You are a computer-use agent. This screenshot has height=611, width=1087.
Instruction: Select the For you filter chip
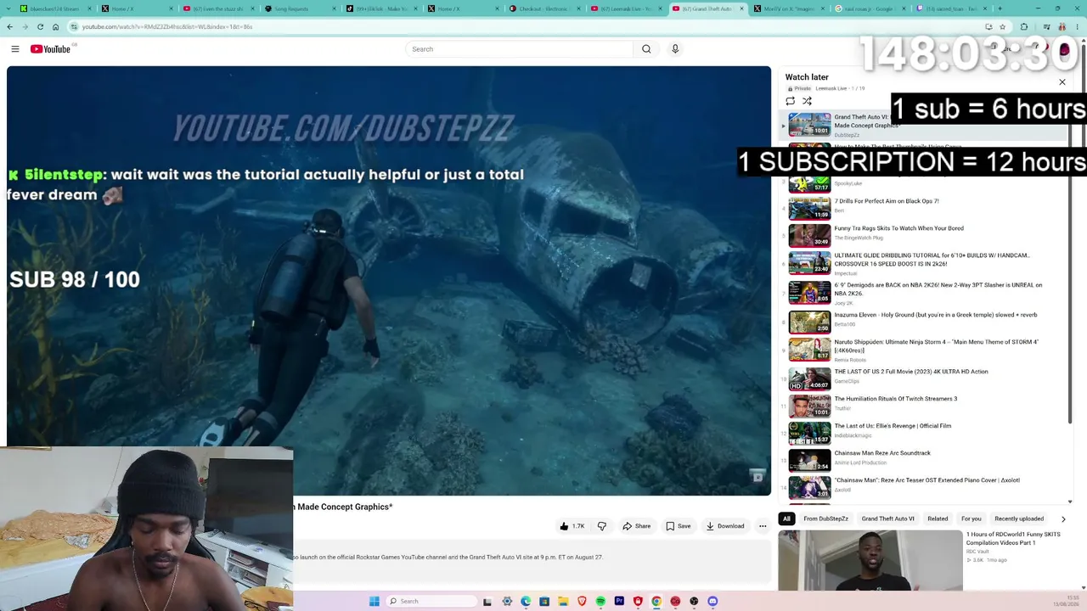[971, 519]
